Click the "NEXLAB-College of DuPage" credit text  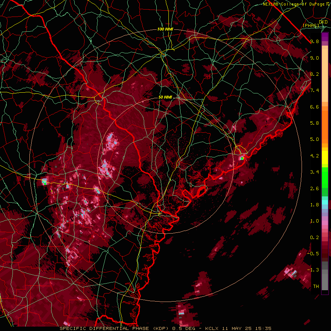pos(293,4)
